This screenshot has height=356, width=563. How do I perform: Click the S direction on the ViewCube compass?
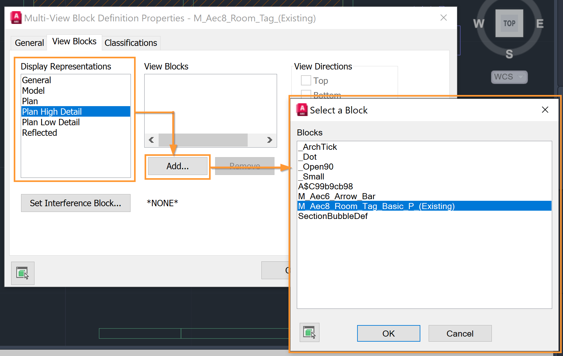[509, 54]
